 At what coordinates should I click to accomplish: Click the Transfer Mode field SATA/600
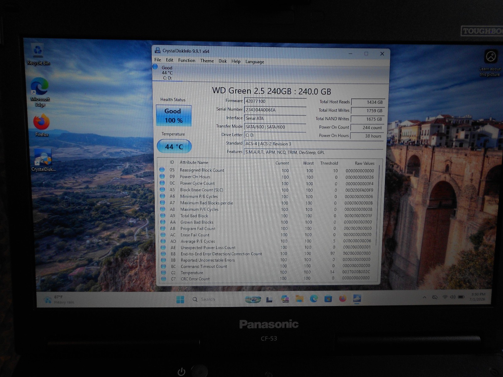[x=275, y=127]
